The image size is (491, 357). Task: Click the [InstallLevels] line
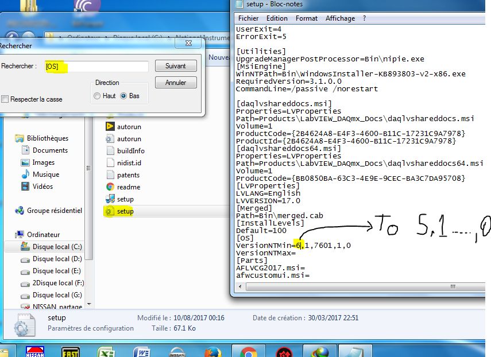tap(270, 223)
